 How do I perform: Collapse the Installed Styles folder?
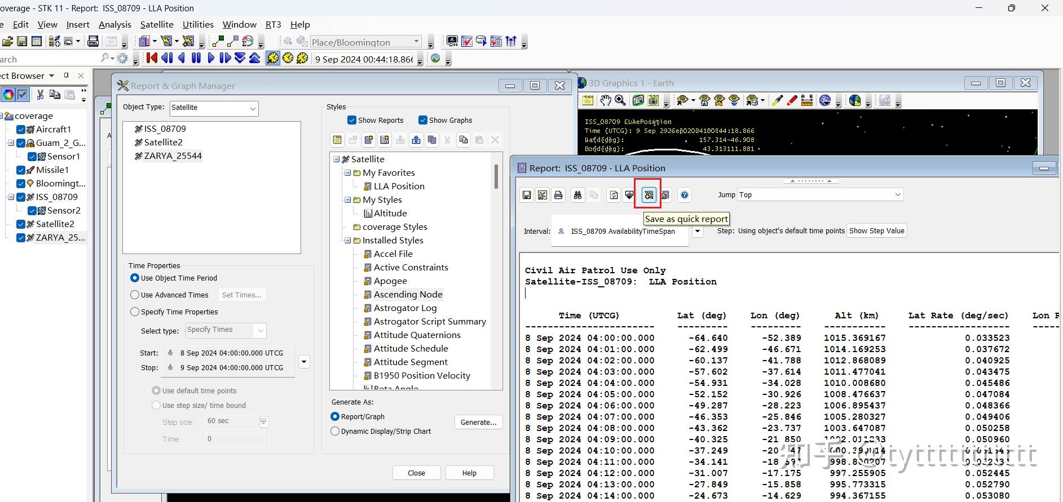(x=347, y=241)
